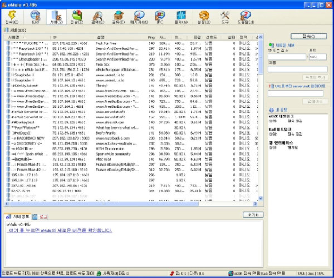This screenshot has height=278, width=334.
Task: Select the UltraUploader server row
Action: click(131, 59)
